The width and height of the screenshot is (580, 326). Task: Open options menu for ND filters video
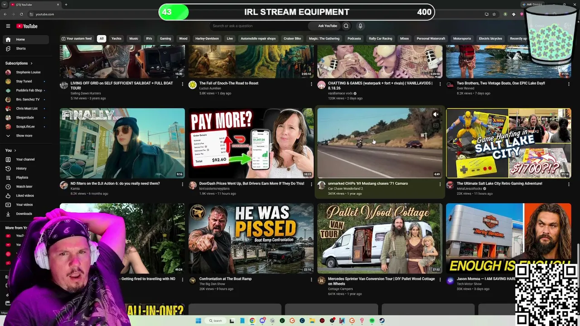[x=183, y=184]
